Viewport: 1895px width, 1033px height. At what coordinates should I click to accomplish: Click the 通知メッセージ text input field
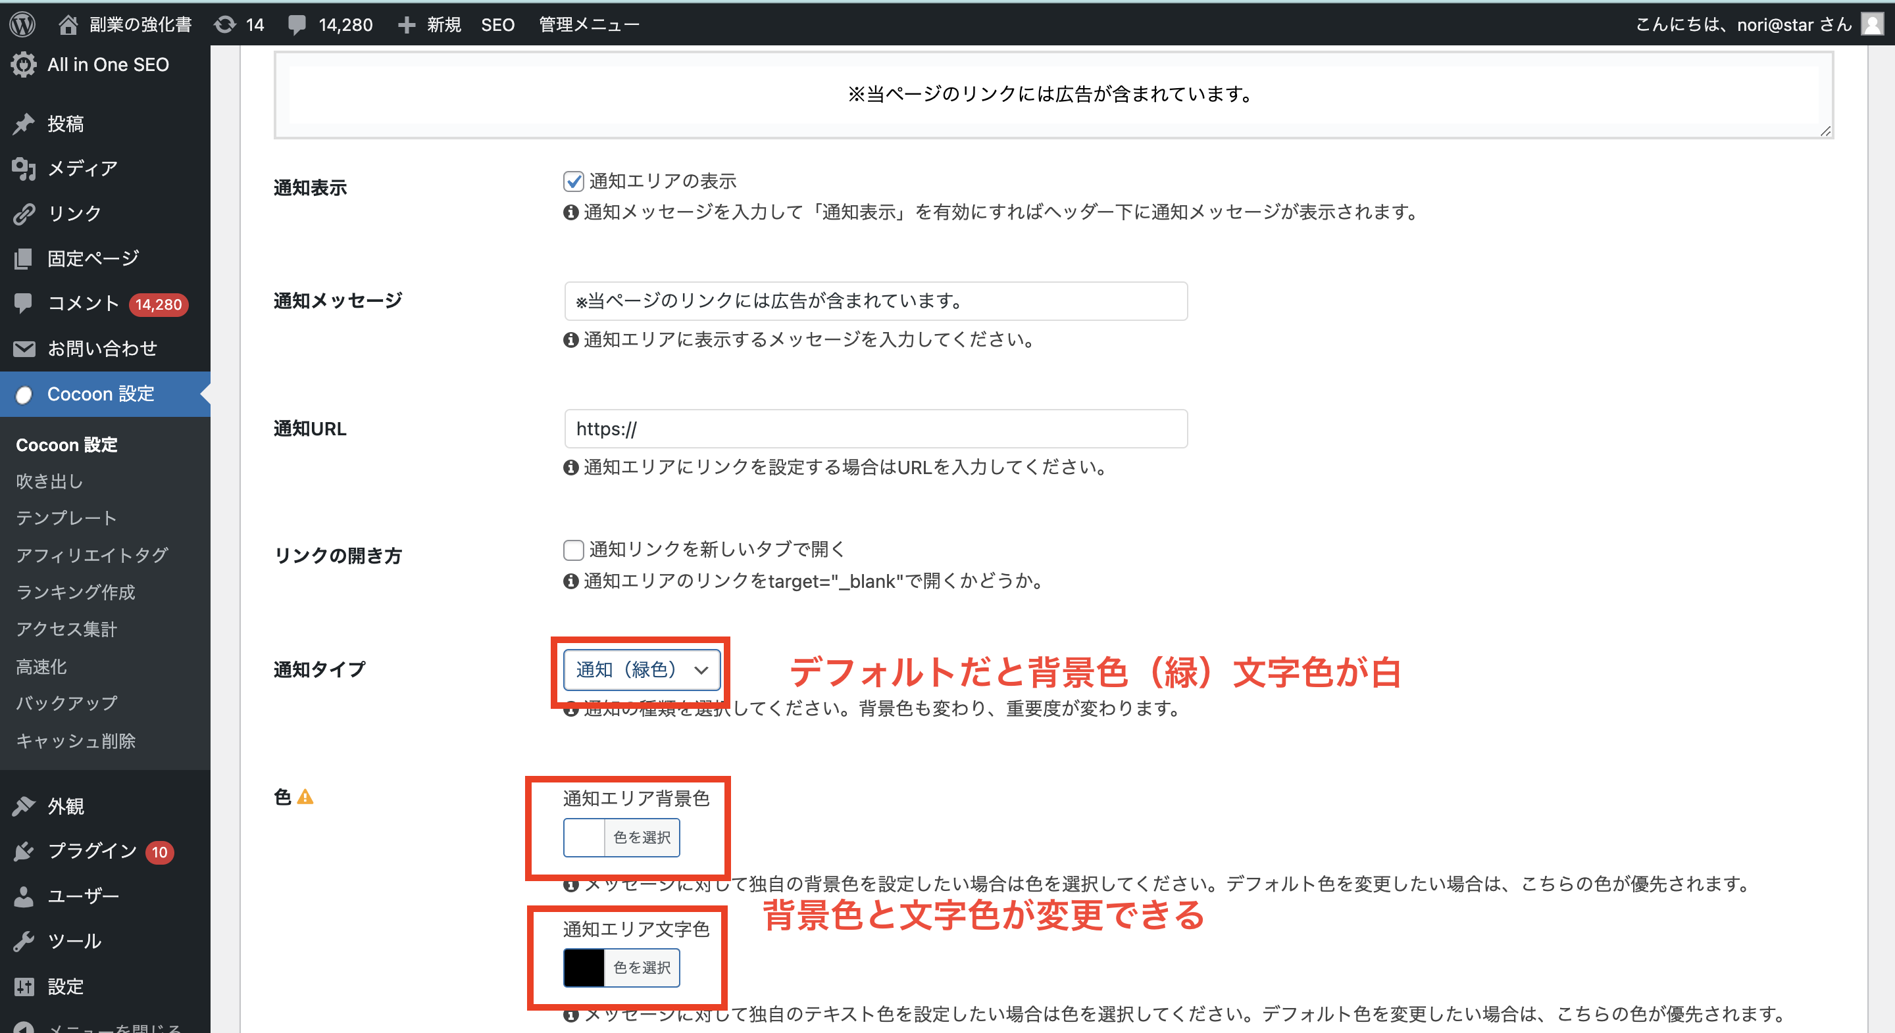pyautogui.click(x=875, y=300)
